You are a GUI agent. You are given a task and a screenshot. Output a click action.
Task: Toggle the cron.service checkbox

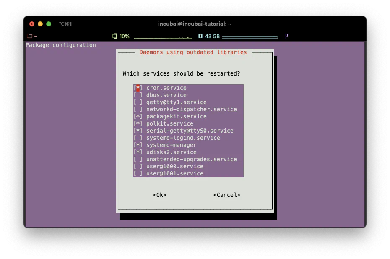tap(138, 88)
